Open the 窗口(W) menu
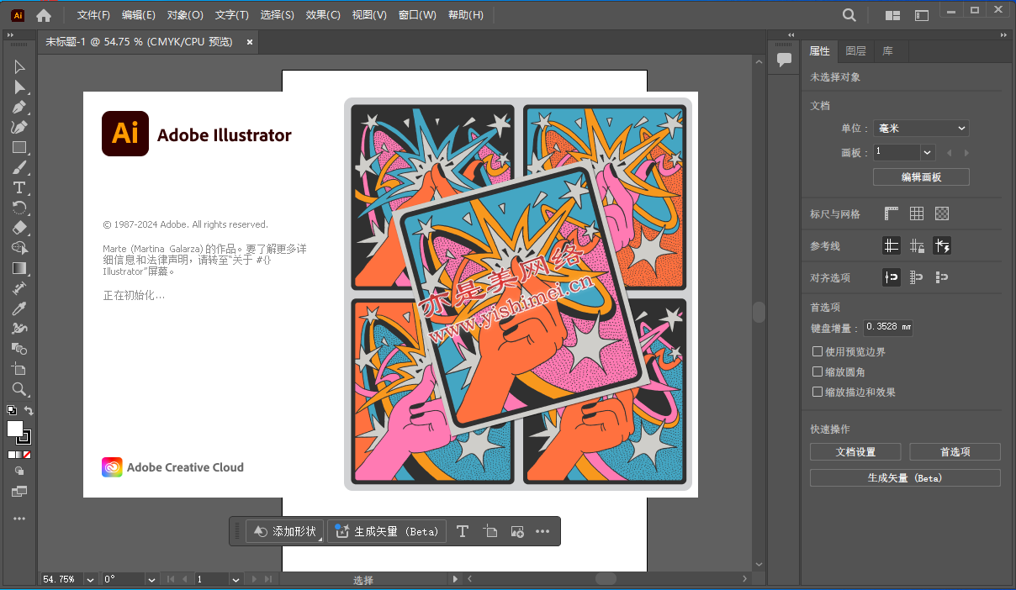1016x590 pixels. 417,15
